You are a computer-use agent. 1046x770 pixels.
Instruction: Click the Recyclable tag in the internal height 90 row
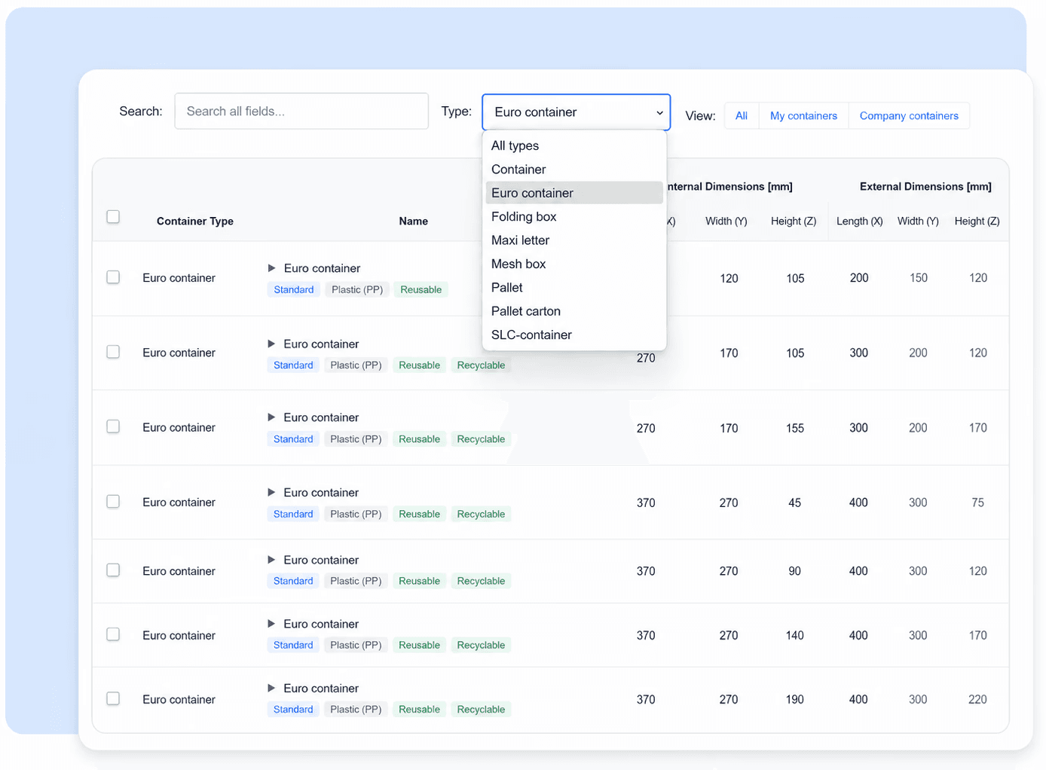[481, 582]
